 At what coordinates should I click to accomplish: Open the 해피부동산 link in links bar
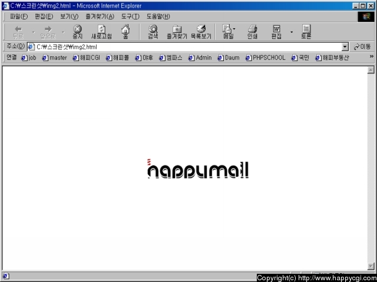[332, 58]
